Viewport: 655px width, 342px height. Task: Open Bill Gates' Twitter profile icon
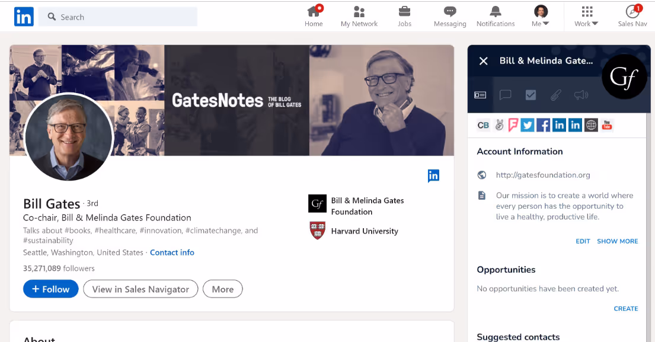coord(527,125)
